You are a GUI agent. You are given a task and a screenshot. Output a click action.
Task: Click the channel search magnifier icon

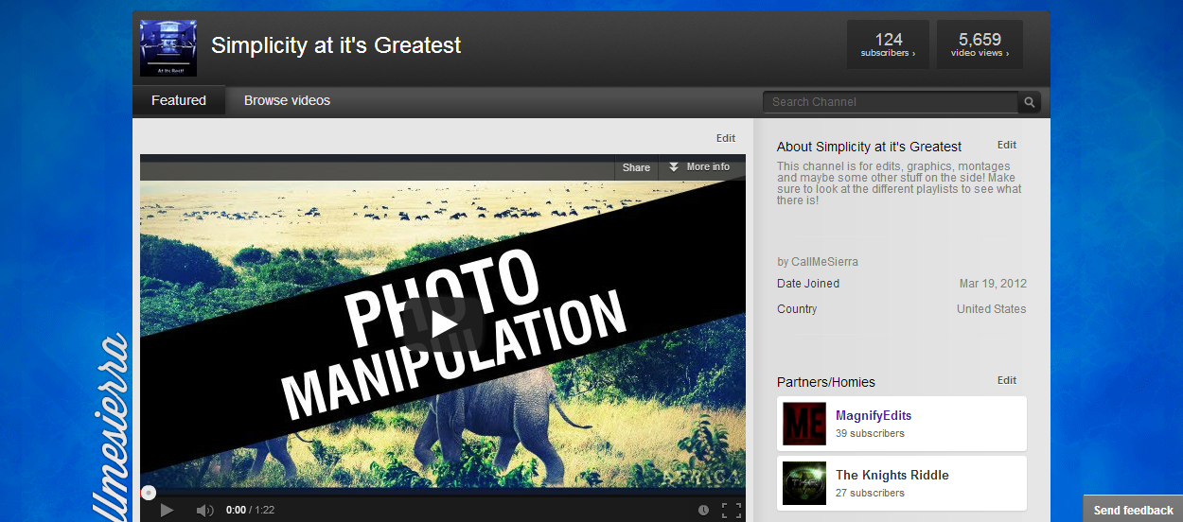[1030, 102]
